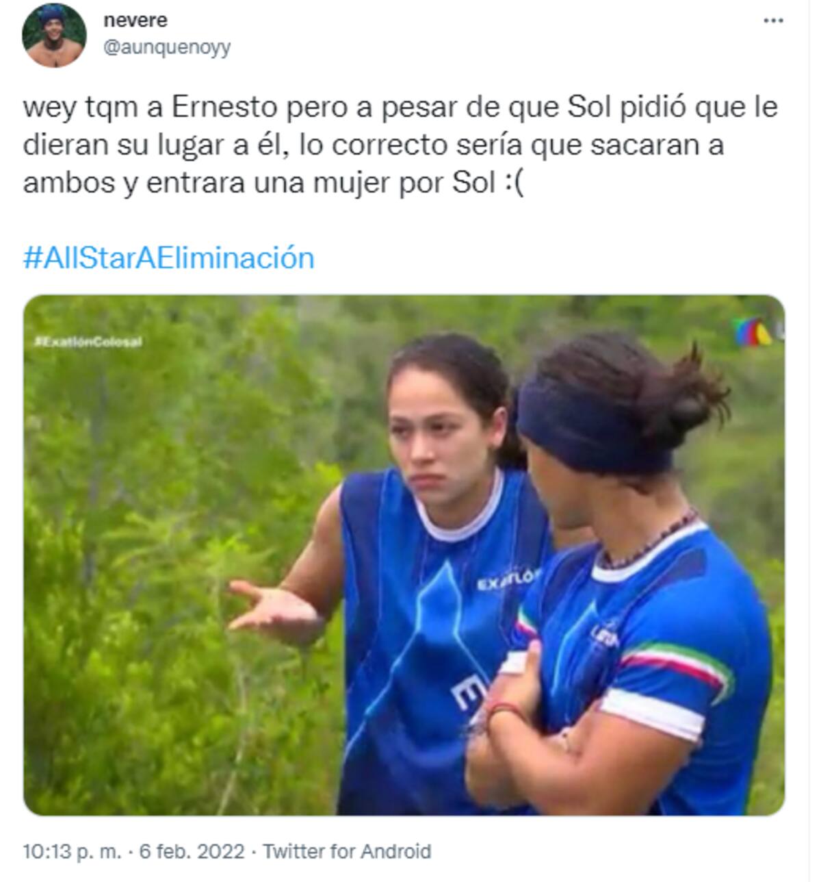Open the nevere display name profile
The height and width of the screenshot is (882, 821).
(x=135, y=21)
